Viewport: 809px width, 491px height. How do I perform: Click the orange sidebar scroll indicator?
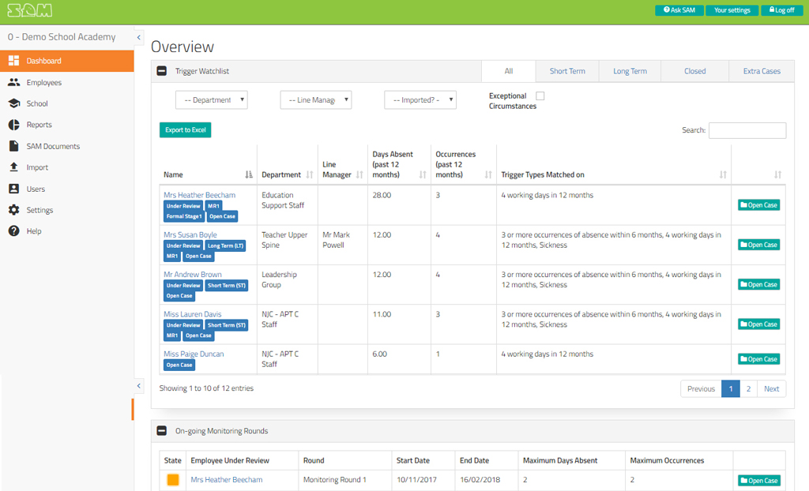click(133, 409)
